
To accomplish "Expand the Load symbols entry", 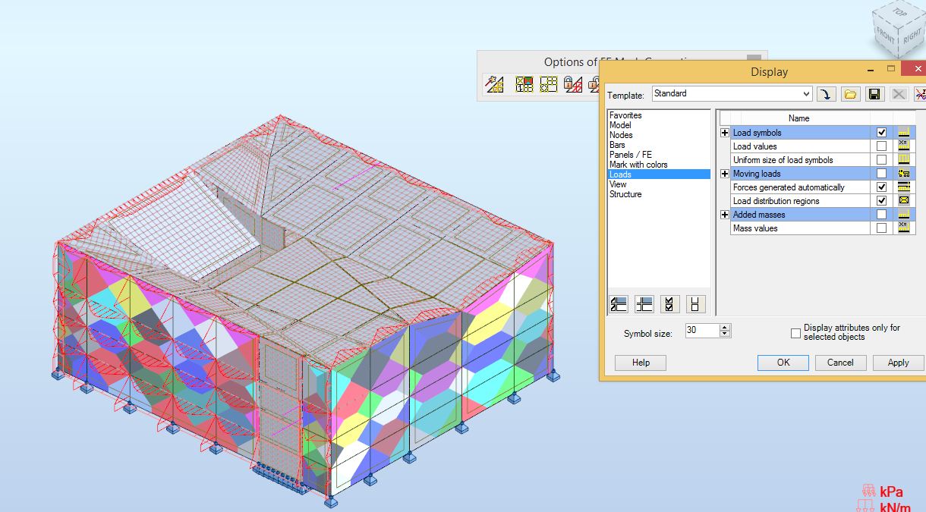I will (x=724, y=132).
